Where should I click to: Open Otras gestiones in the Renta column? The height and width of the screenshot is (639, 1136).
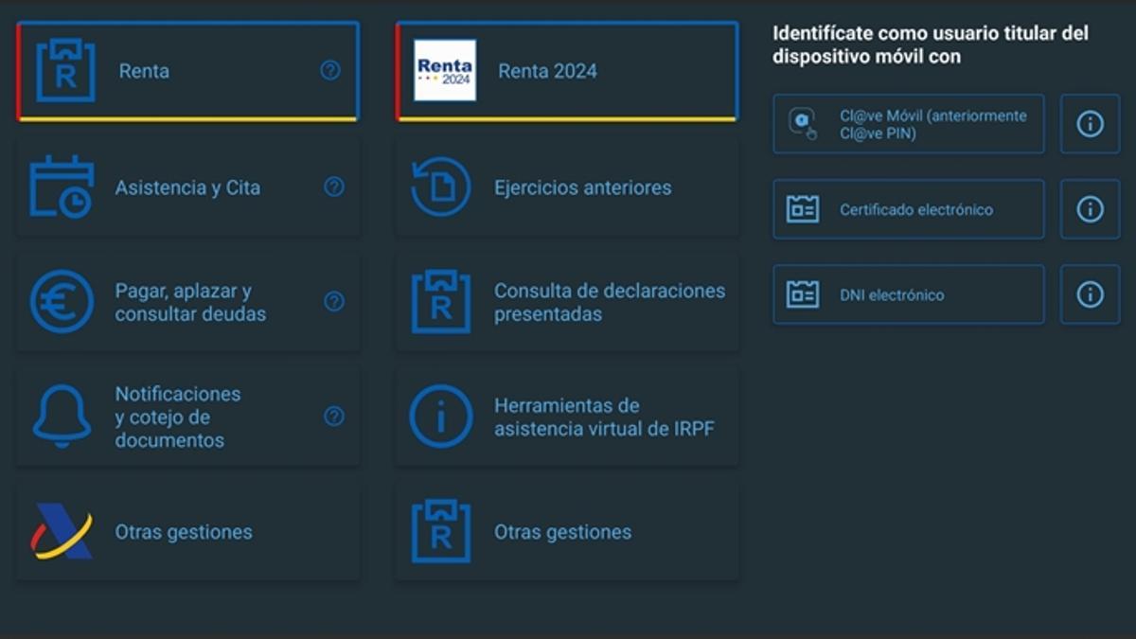coord(567,532)
